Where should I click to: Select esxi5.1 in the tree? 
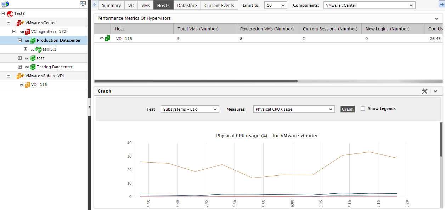(x=49, y=49)
